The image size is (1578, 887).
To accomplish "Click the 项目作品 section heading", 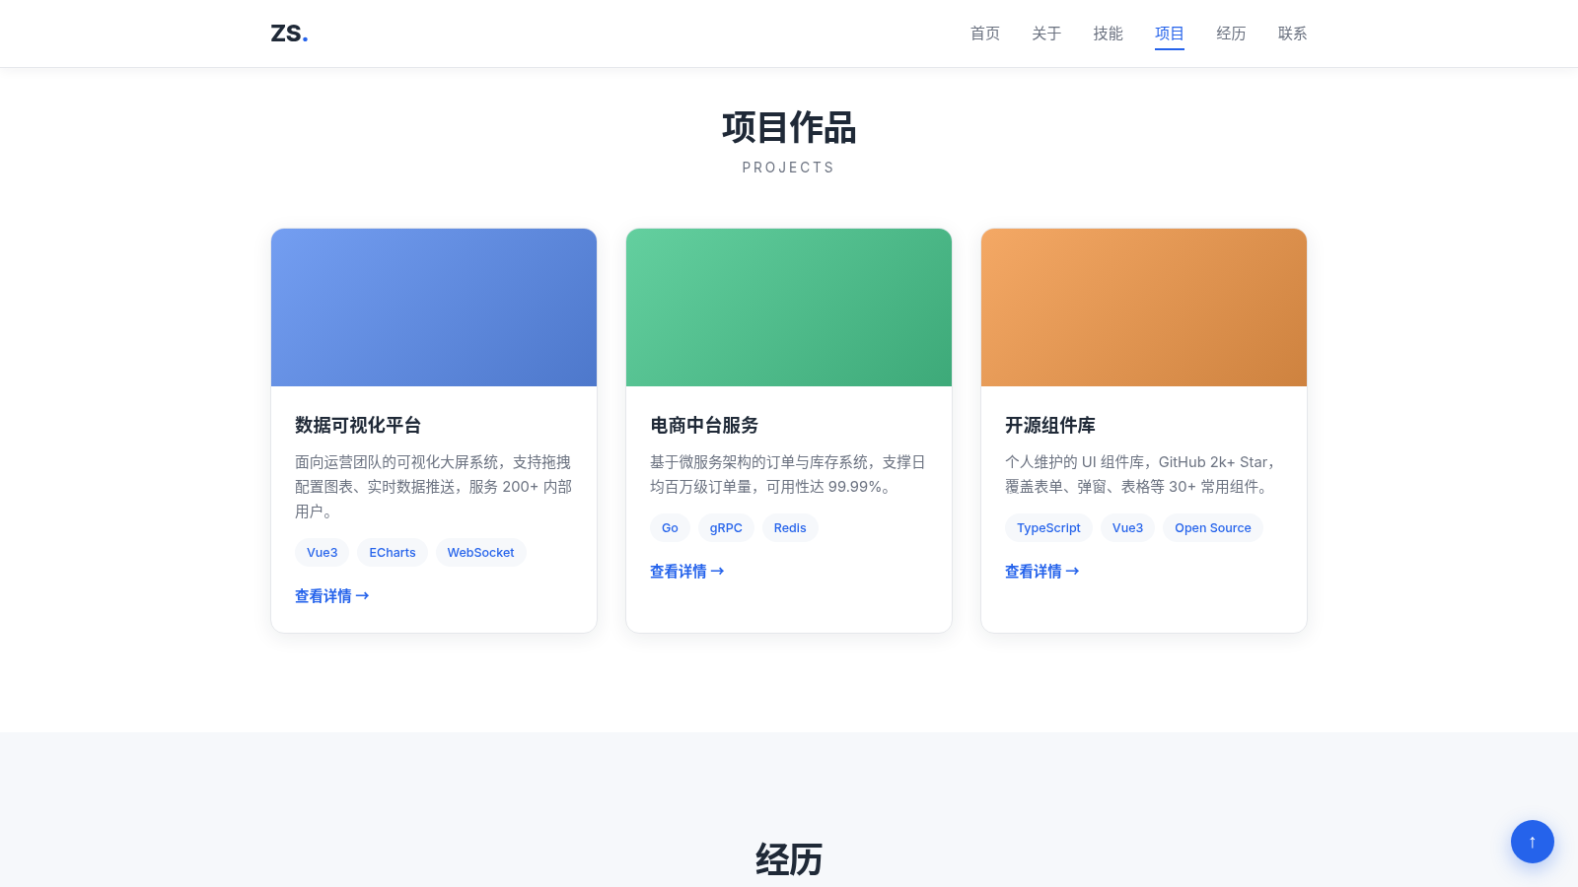I will tap(789, 128).
